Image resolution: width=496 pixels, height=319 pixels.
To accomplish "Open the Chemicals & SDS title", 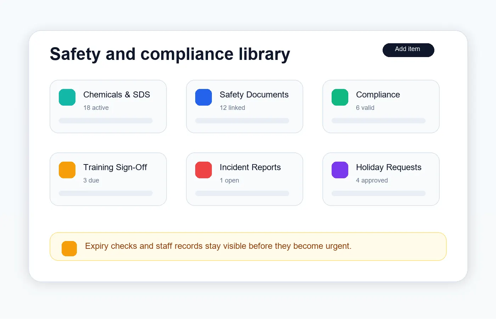I will (x=117, y=95).
